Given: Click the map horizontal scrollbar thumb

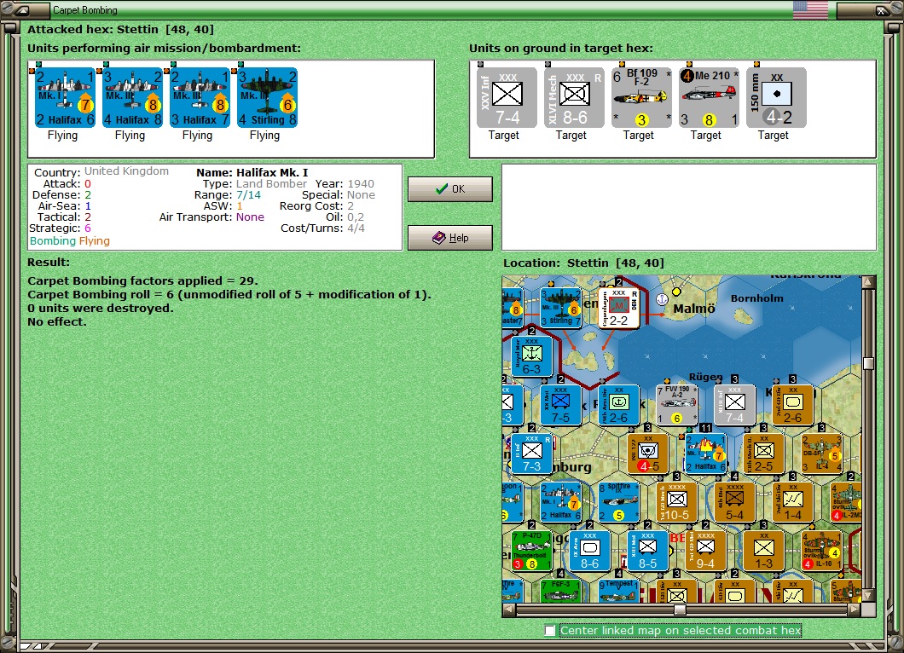Looking at the screenshot, I should tap(681, 610).
